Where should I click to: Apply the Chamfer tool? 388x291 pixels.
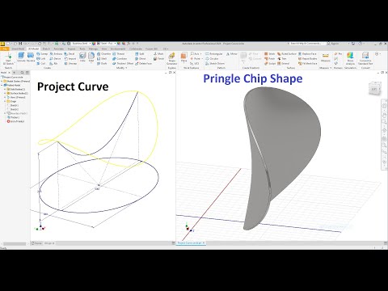point(104,54)
